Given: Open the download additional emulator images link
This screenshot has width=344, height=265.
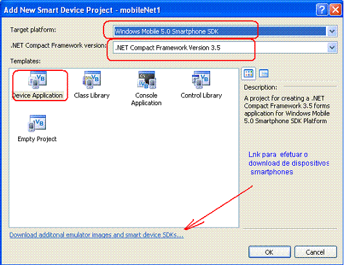Looking at the screenshot, I should click(96, 235).
